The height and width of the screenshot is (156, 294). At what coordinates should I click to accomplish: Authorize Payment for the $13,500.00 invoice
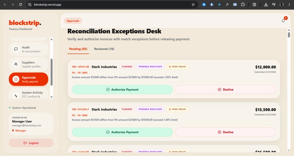point(122,132)
